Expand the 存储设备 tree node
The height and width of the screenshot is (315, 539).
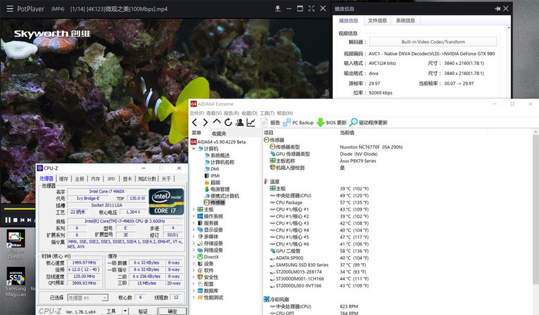(x=195, y=243)
